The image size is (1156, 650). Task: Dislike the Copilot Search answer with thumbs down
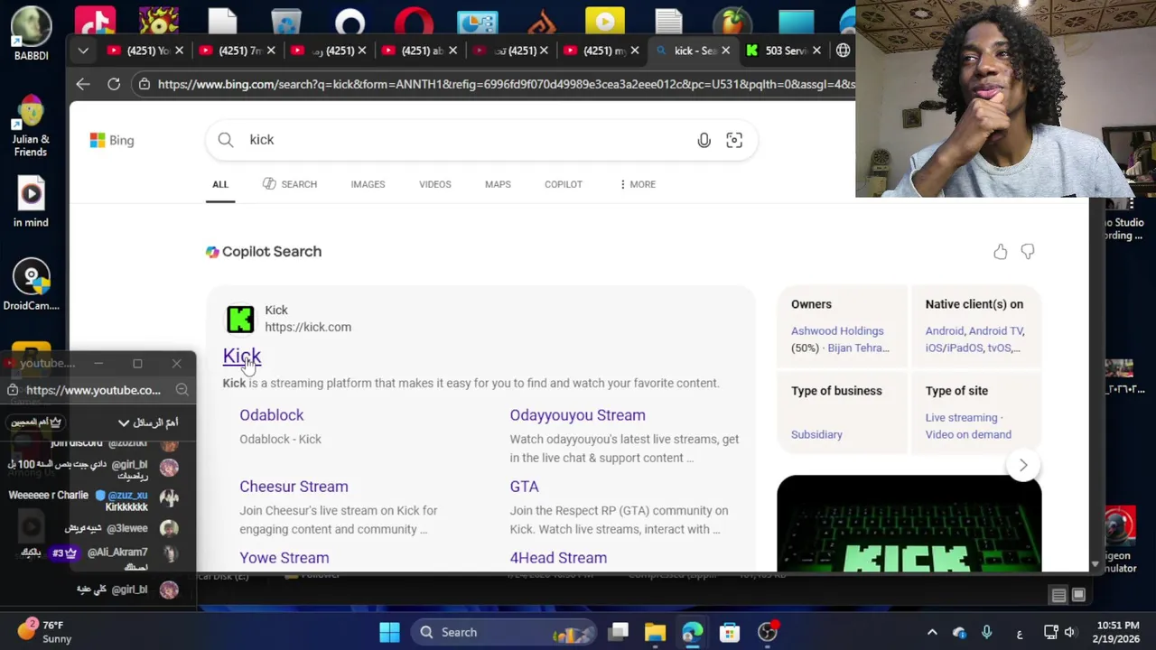[1028, 252]
